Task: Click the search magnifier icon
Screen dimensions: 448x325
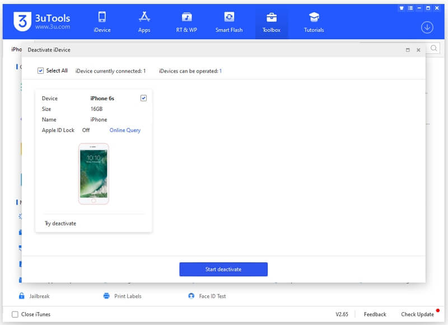Action: (x=433, y=48)
